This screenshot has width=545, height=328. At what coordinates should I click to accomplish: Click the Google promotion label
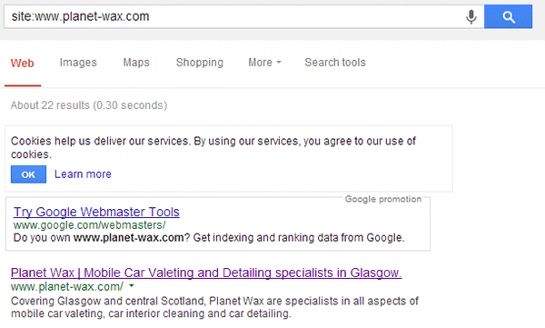click(x=383, y=199)
